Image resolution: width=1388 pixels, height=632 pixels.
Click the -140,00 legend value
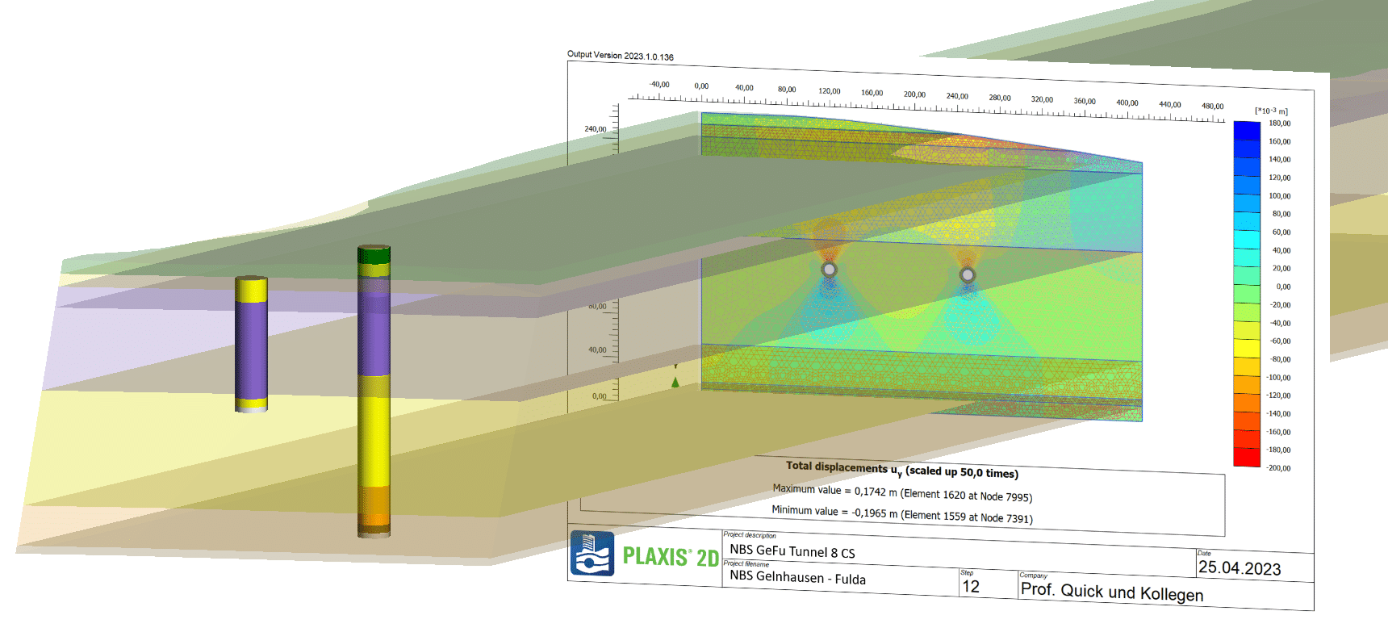tap(1278, 414)
